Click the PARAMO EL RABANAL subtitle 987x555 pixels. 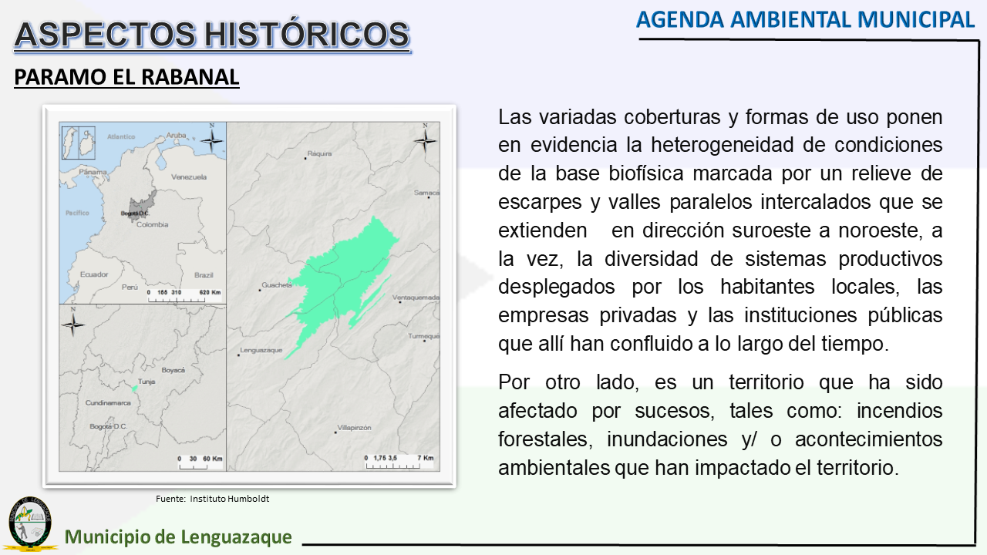(x=126, y=77)
